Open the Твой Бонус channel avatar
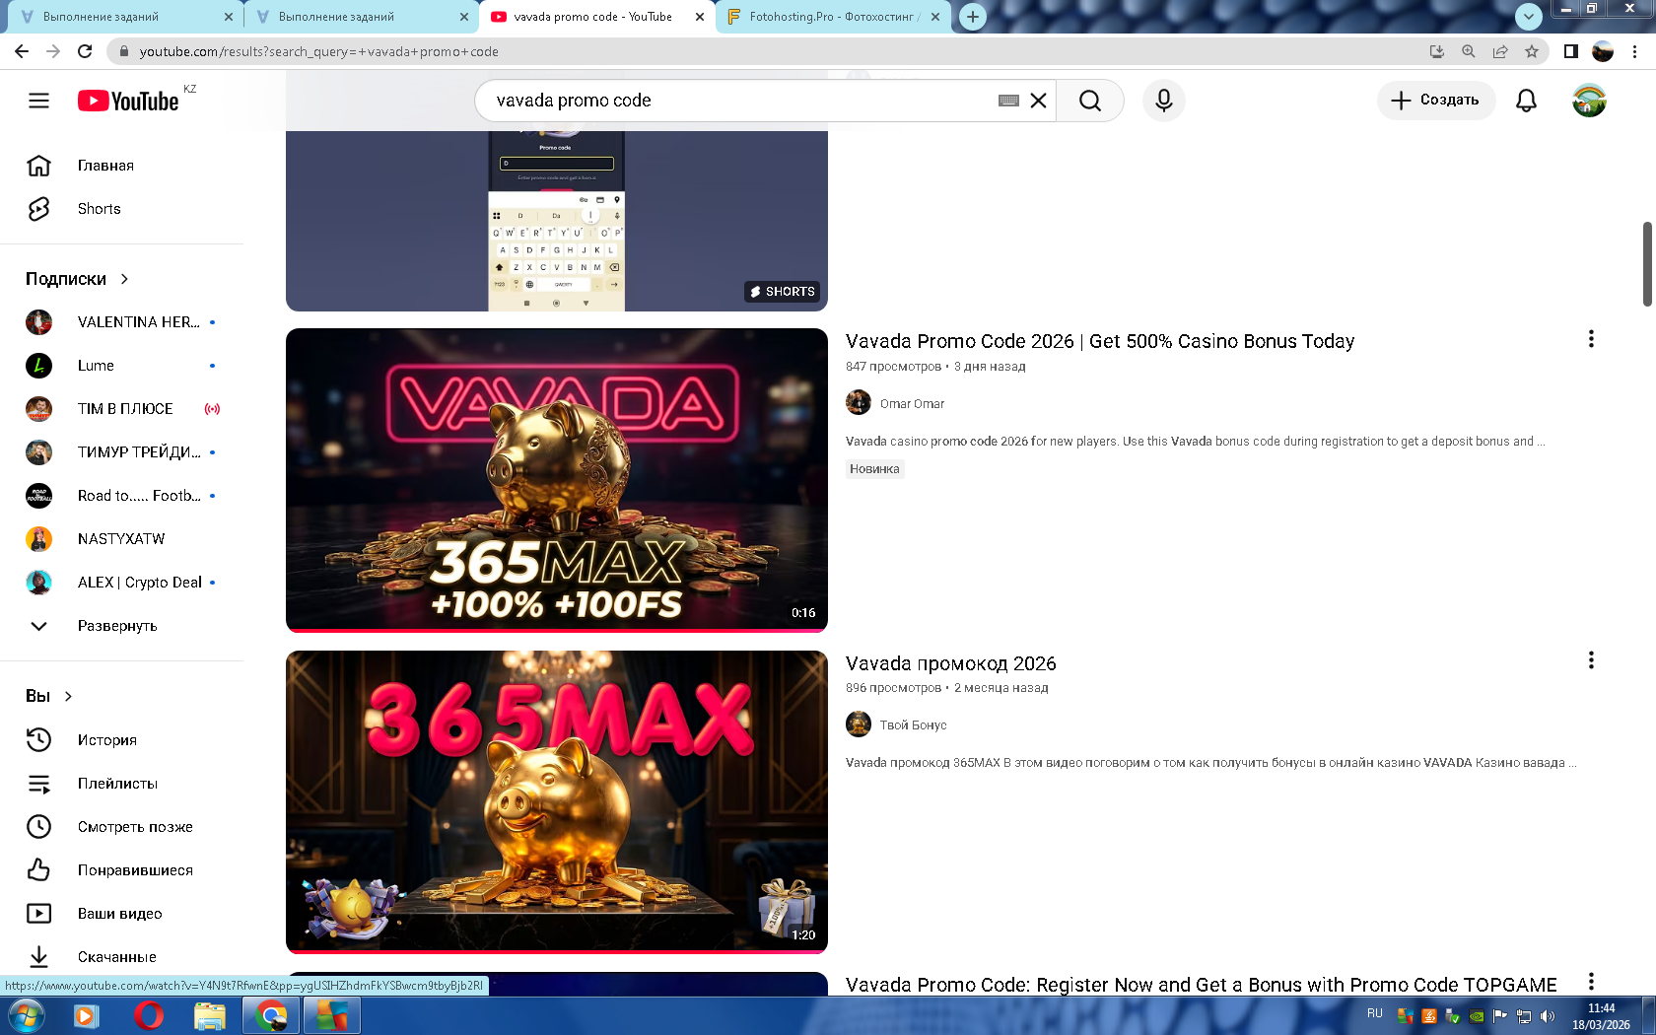This screenshot has height=1035, width=1656. point(859,724)
